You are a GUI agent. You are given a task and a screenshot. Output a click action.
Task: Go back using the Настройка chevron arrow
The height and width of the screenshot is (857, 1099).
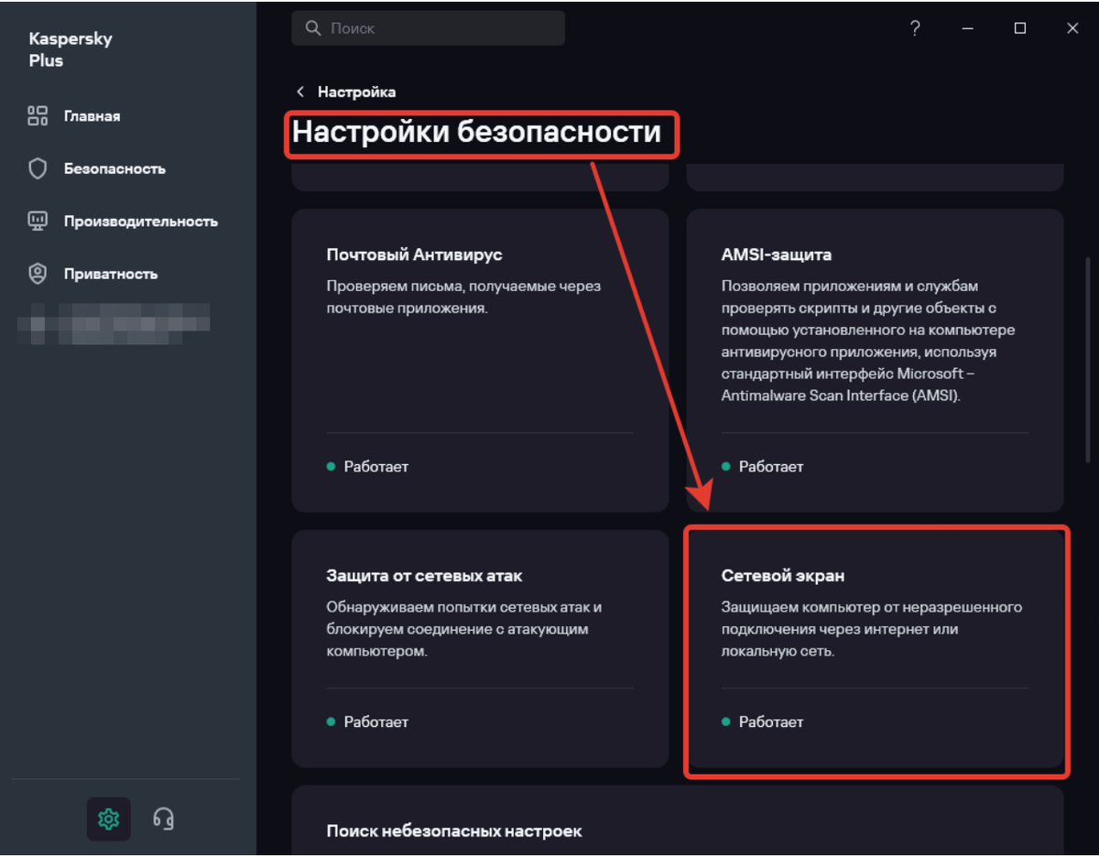coord(299,92)
